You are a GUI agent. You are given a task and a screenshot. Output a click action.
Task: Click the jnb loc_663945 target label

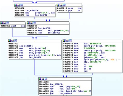click(x=66, y=93)
